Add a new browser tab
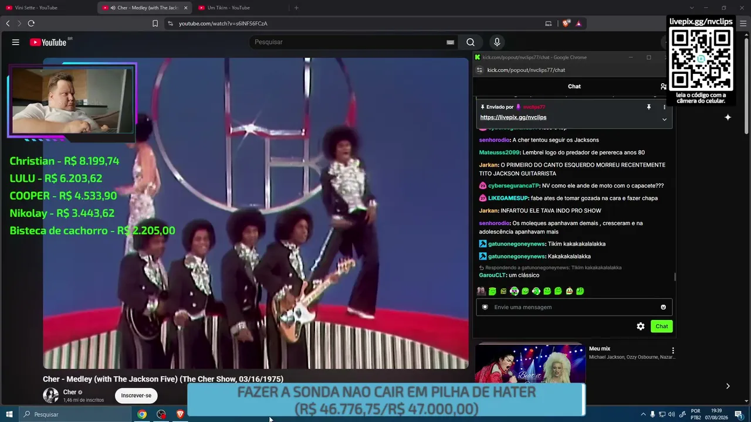 coord(296,8)
